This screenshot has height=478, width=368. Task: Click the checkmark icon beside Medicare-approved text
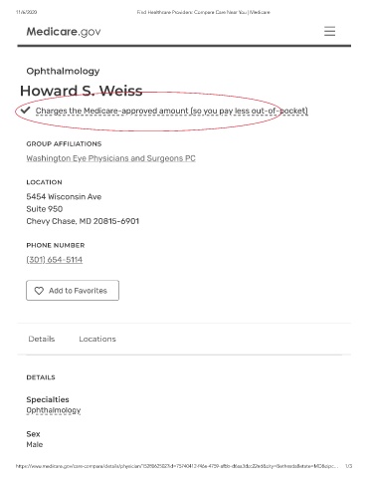coord(25,110)
